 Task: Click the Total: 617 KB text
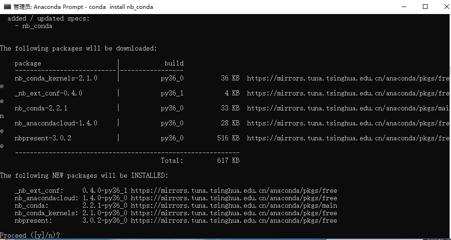click(x=200, y=160)
